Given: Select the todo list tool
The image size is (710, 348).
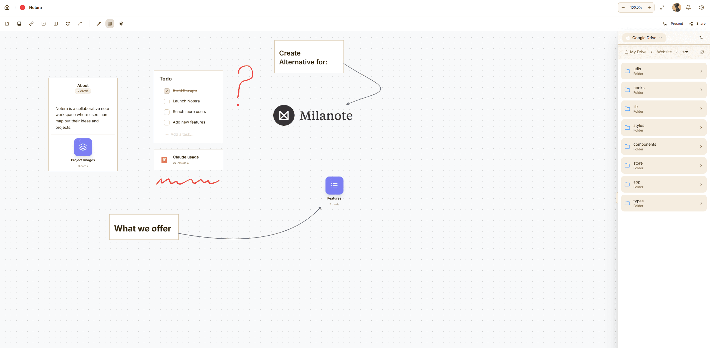Looking at the screenshot, I should 44,24.
